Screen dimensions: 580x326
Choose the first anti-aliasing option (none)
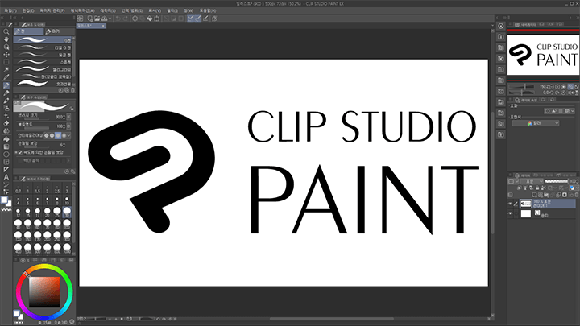[x=46, y=136]
